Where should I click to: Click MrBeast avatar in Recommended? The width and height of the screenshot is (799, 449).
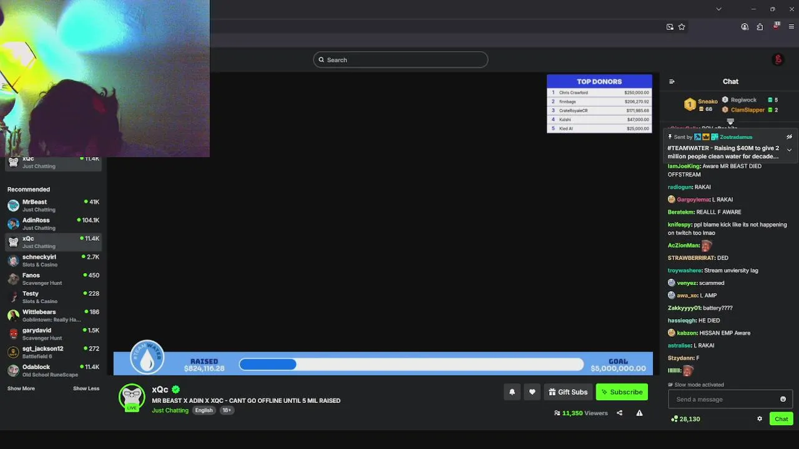tap(13, 206)
